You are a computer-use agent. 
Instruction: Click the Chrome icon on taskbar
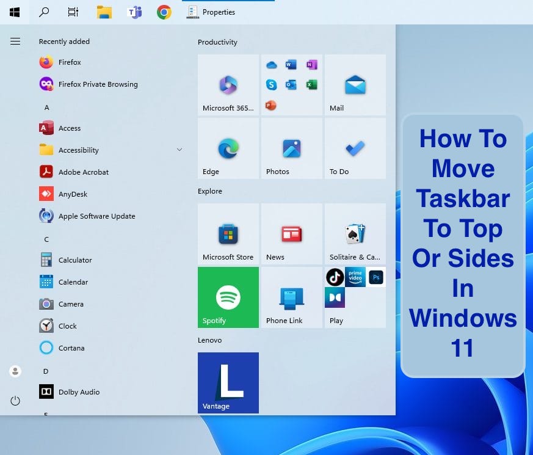pyautogui.click(x=164, y=12)
